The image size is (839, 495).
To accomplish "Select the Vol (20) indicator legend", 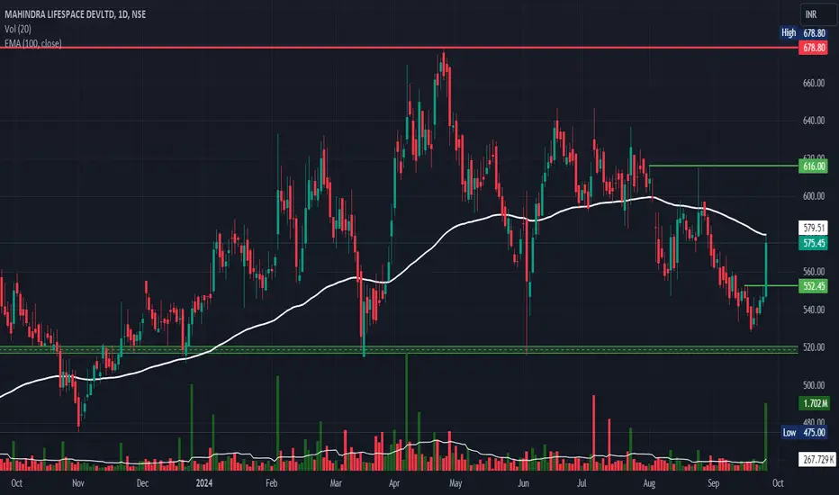I will pos(18,29).
